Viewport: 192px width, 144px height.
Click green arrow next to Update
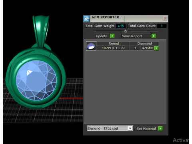[x=112, y=36]
